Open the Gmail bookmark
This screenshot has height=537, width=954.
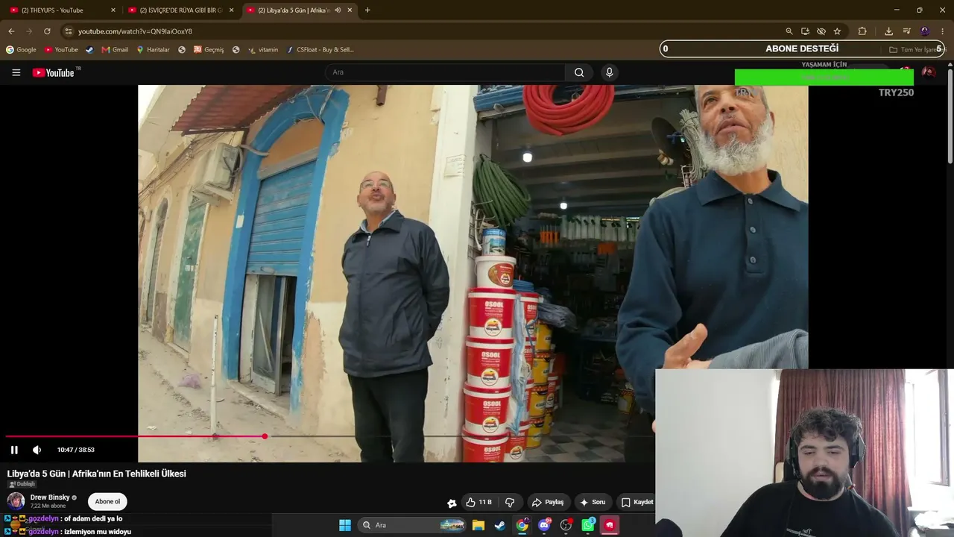click(x=115, y=50)
